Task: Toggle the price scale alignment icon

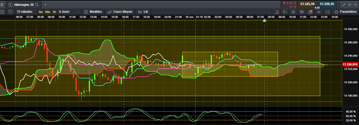Action: [x=276, y=12]
